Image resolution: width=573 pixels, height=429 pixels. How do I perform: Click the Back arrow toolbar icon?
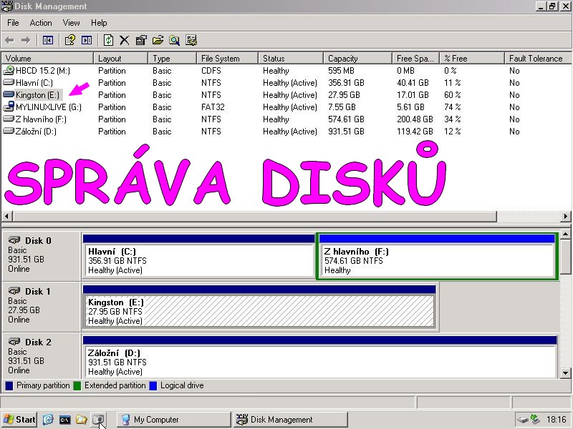[x=9, y=40]
